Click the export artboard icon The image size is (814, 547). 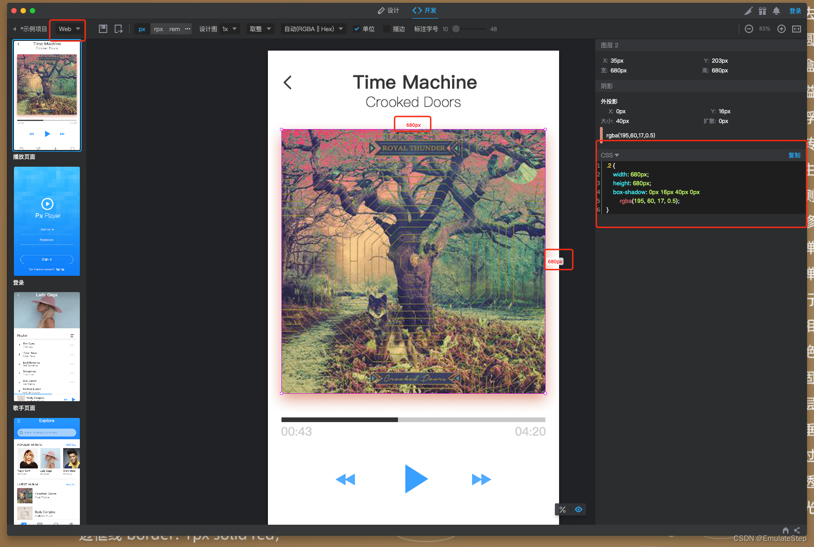pyautogui.click(x=119, y=29)
